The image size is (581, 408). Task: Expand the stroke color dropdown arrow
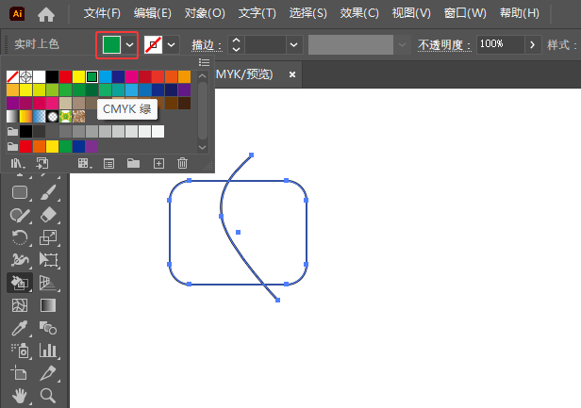[x=172, y=45]
